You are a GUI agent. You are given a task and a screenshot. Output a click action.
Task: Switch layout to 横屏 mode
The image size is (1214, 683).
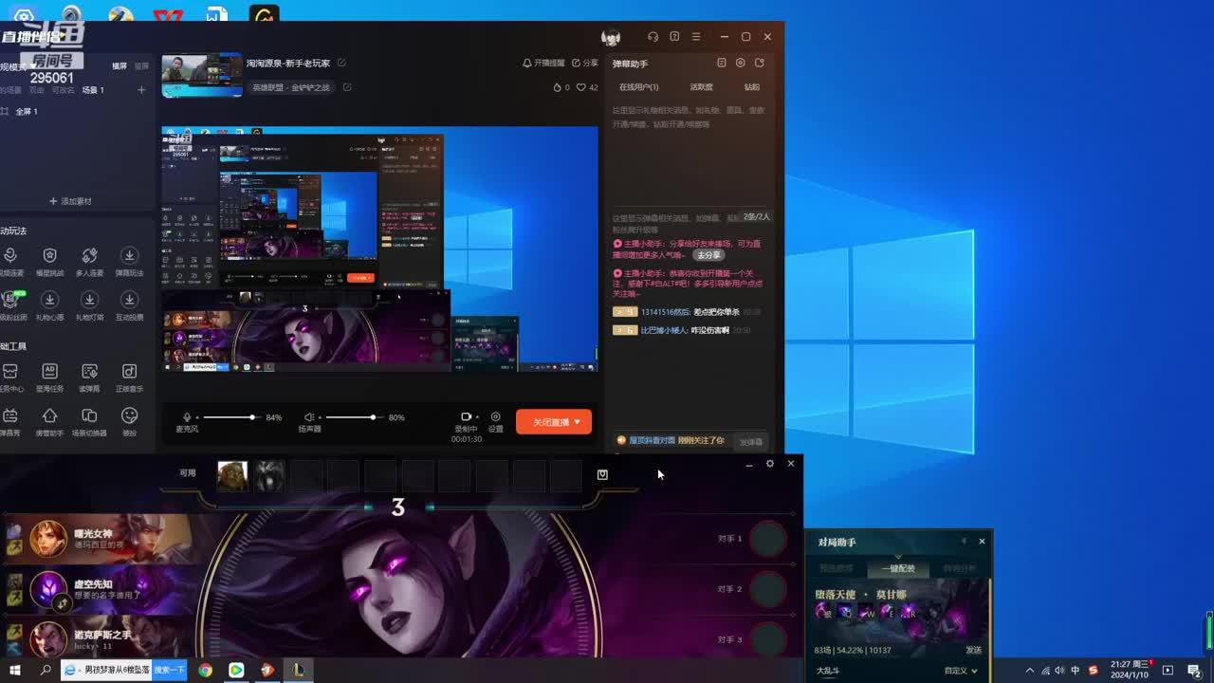(120, 66)
